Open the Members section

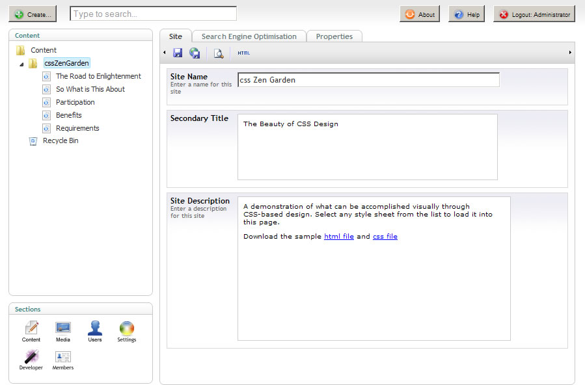(x=62, y=360)
